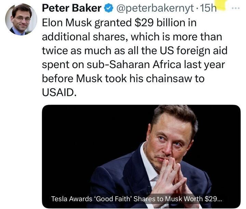Click the truncated "$29..." at caption end

coord(217,199)
